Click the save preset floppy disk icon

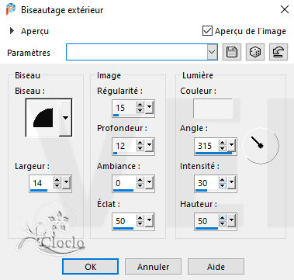pos(232,53)
